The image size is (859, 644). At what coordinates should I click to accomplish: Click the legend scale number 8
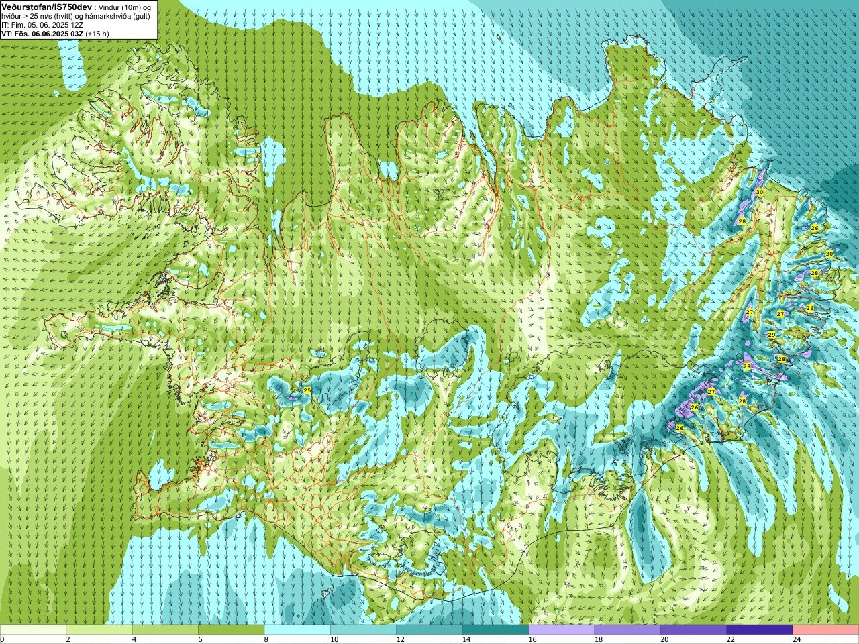click(x=266, y=639)
